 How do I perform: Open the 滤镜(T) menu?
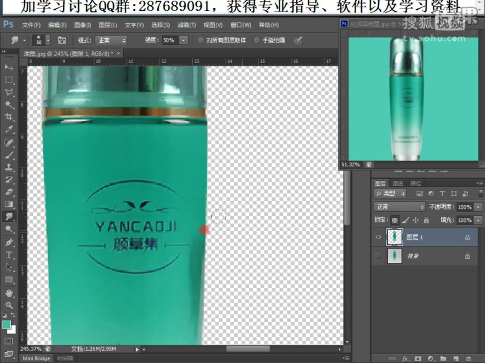point(186,25)
